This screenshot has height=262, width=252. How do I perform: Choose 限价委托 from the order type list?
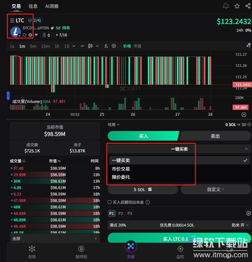tap(121, 177)
